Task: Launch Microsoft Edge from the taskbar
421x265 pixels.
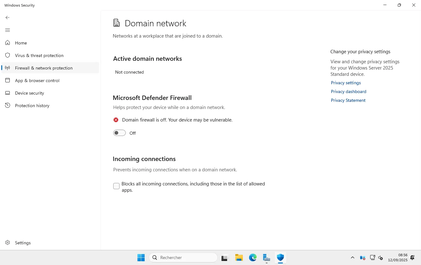Action: 253,257
